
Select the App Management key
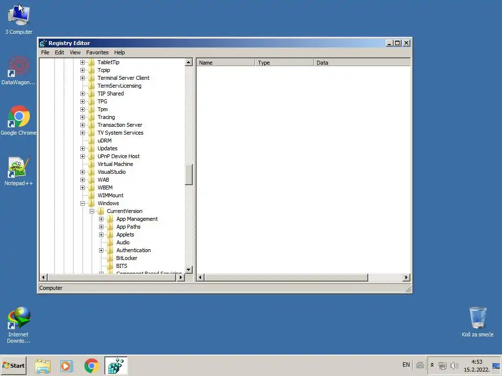click(137, 219)
